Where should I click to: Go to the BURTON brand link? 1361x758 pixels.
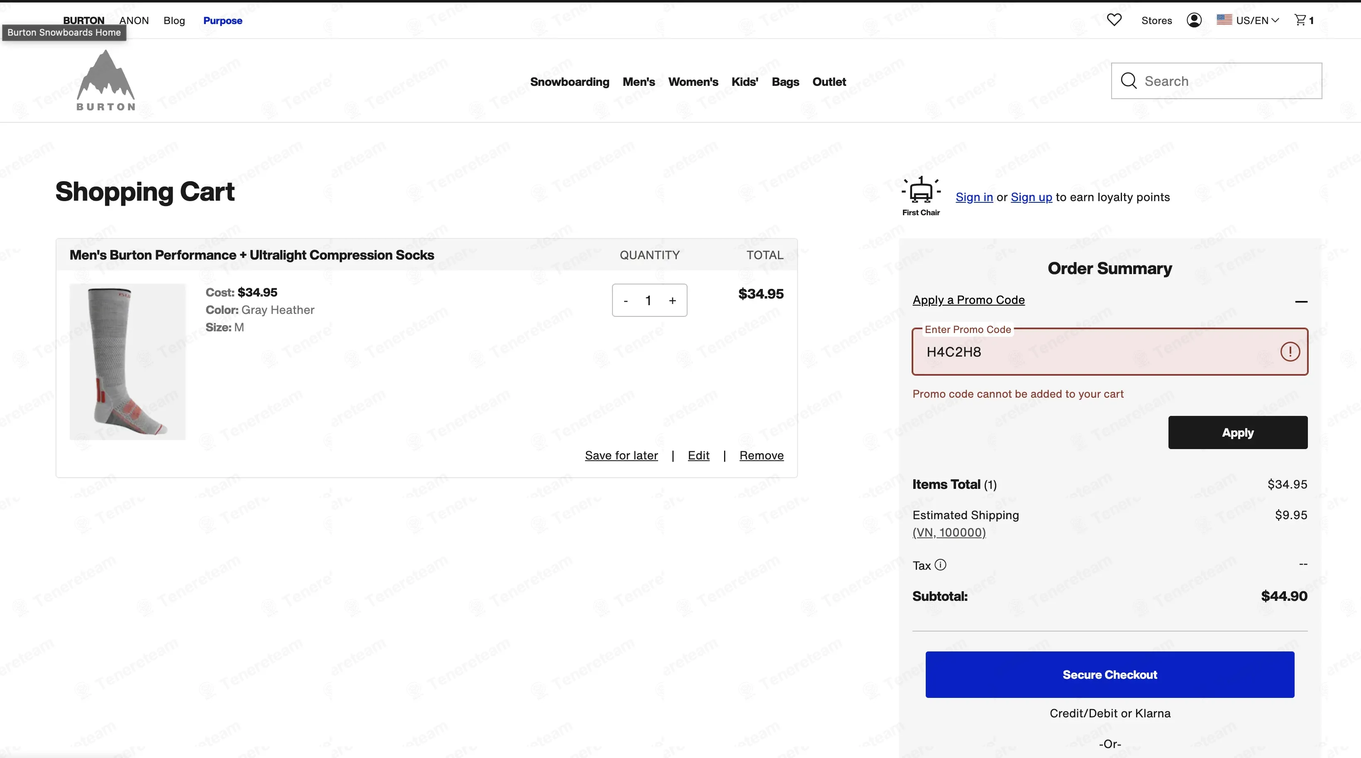[x=83, y=20]
